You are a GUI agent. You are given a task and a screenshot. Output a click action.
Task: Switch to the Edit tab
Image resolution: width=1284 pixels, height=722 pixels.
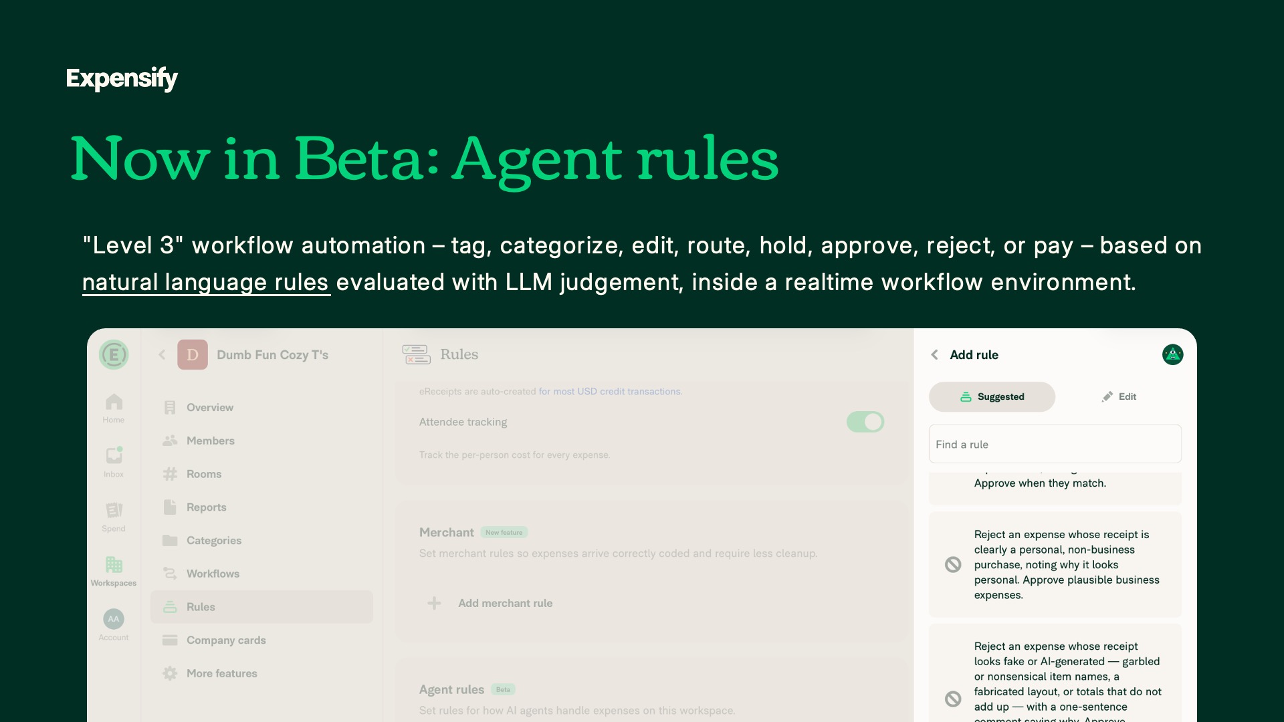pyautogui.click(x=1119, y=396)
